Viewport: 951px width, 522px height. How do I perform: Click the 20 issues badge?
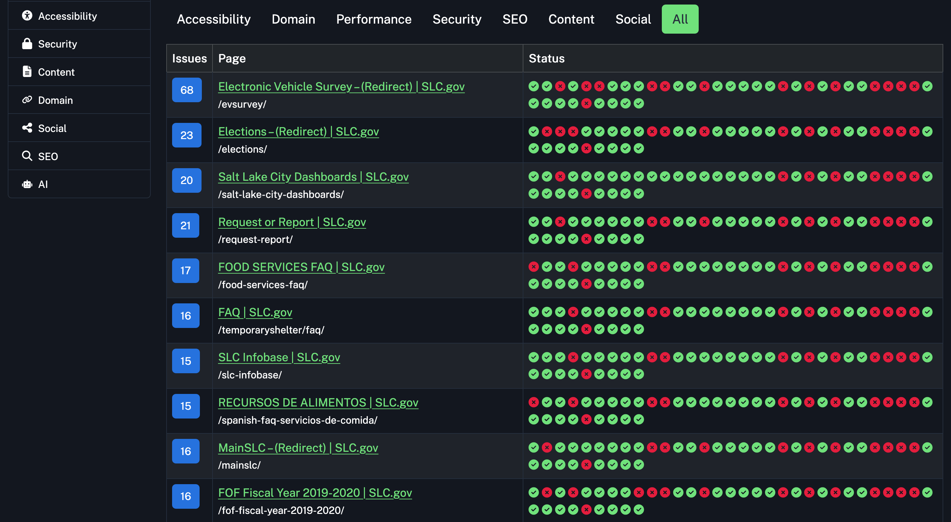tap(187, 180)
